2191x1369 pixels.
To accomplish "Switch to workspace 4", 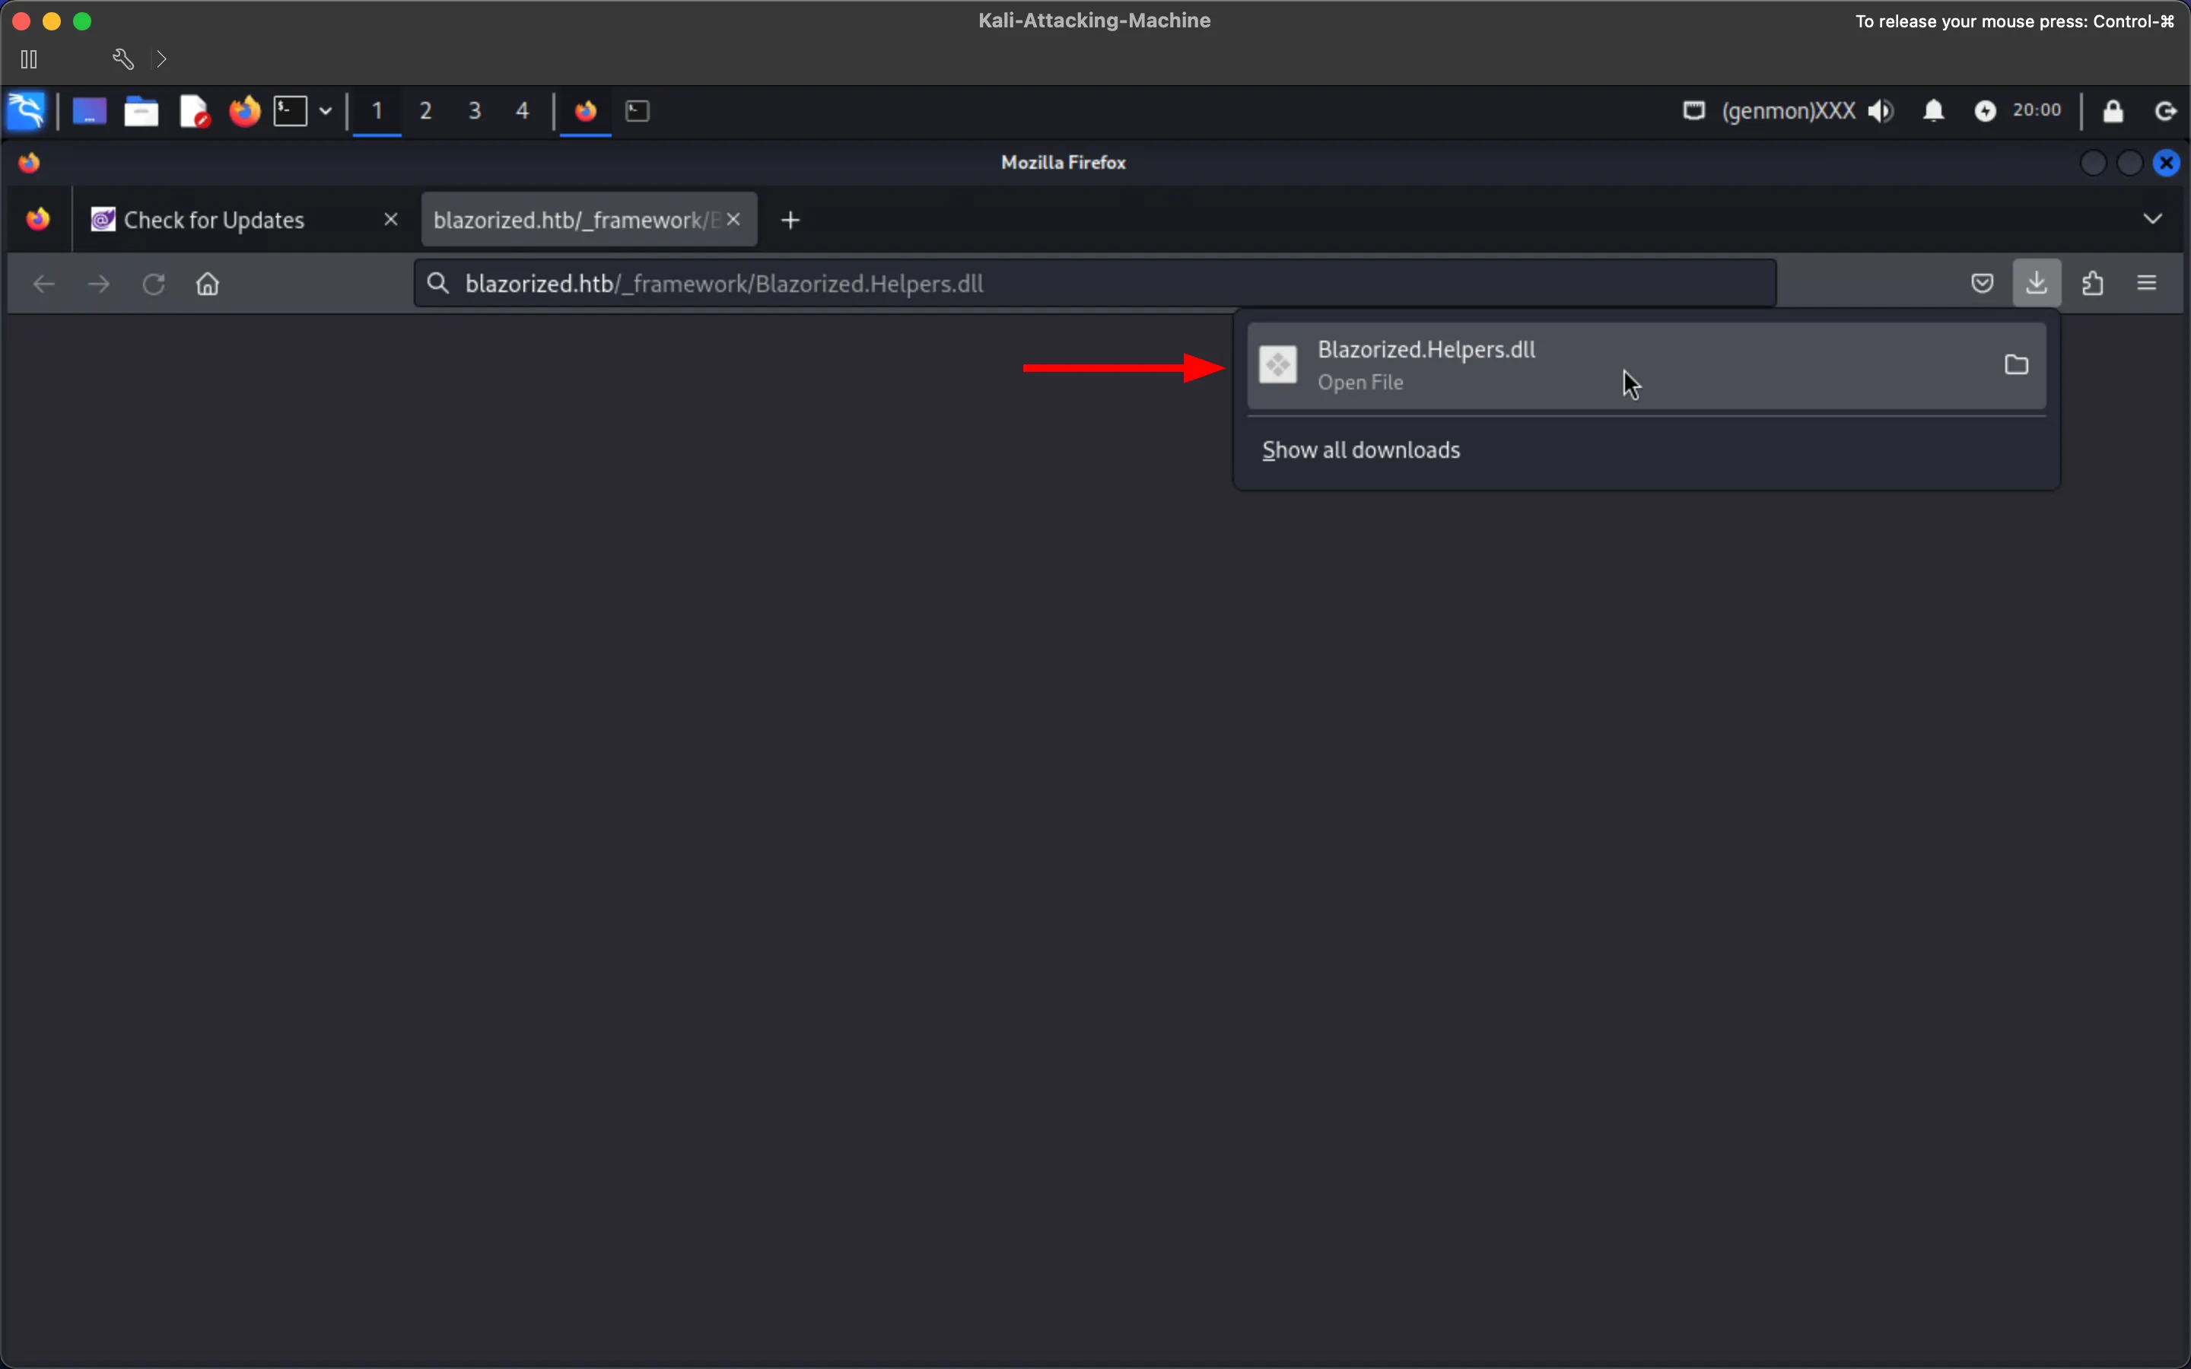I will point(523,111).
